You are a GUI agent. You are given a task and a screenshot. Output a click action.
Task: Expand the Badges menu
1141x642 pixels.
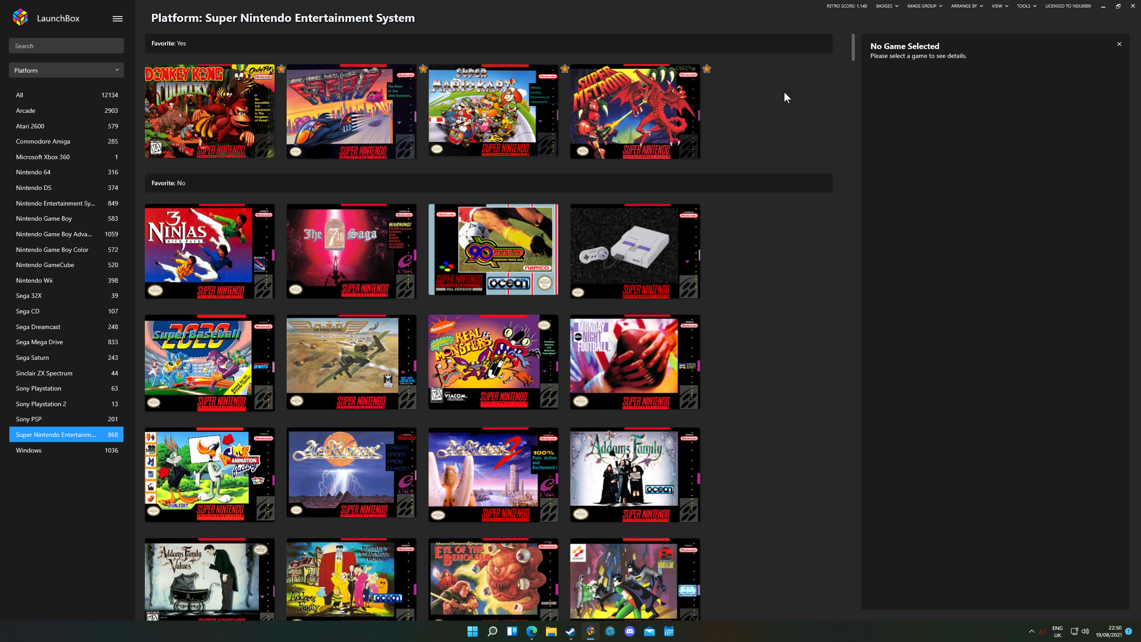coord(887,6)
